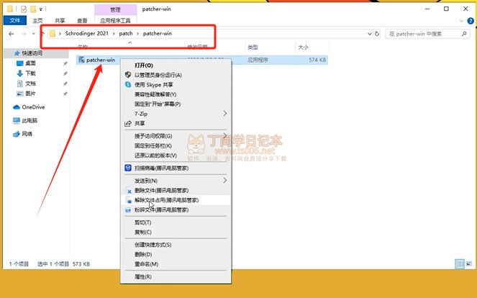
Task: Click the new folder icon in title bar
Action: point(32,9)
